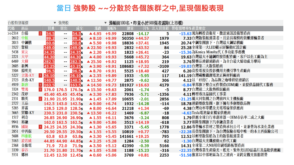Click the red 249.0 bid price of 聚積
The height and width of the screenshot is (165, 294).
coord(49,48)
